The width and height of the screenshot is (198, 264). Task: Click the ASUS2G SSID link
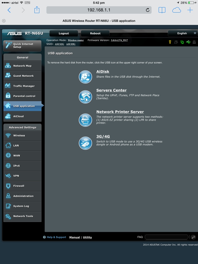[60, 44]
